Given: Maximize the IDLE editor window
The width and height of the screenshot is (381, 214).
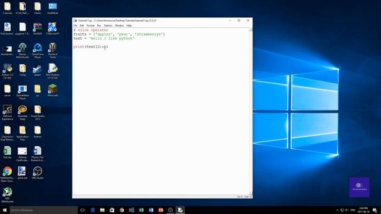Looking at the screenshot, I should pos(239,21).
